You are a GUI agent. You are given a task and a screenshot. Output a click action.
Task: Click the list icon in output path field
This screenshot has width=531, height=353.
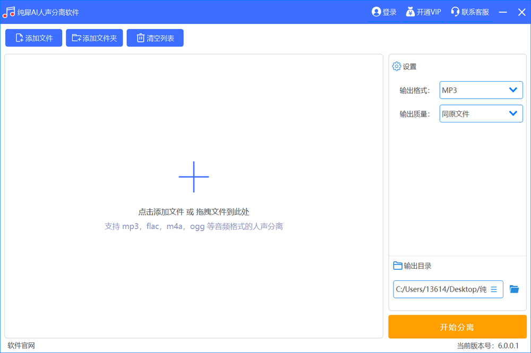tap(494, 289)
